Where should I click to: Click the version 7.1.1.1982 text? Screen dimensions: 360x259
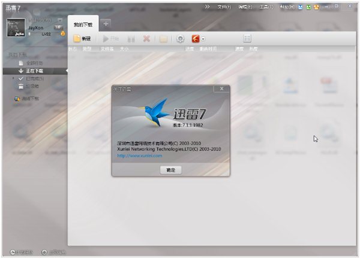point(188,125)
